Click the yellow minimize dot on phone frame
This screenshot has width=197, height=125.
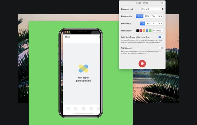(x=67, y=32)
